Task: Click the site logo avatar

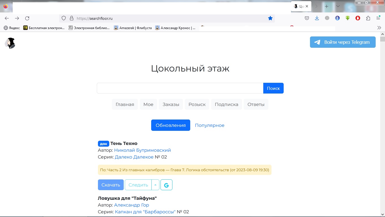Action: [10, 43]
